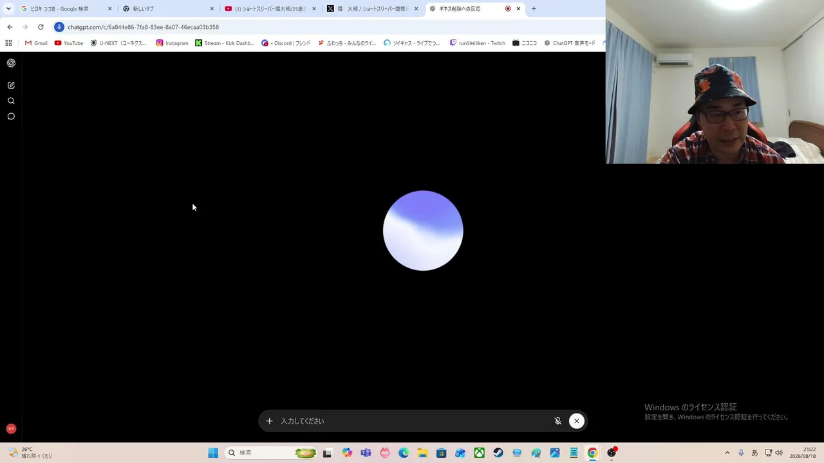The image size is (824, 463).
Task: Open Microsoft Teams from the taskbar
Action: pyautogui.click(x=366, y=453)
